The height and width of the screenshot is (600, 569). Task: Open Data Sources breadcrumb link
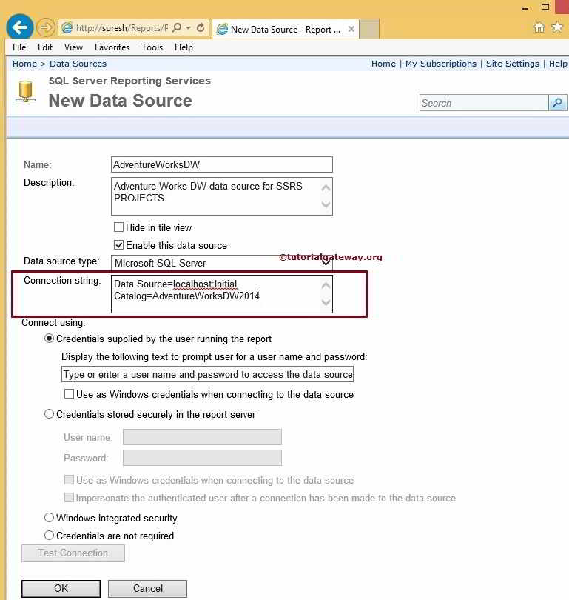[78, 64]
